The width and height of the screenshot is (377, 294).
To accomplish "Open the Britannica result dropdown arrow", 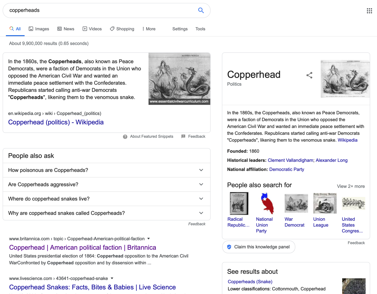I will 148,239.
